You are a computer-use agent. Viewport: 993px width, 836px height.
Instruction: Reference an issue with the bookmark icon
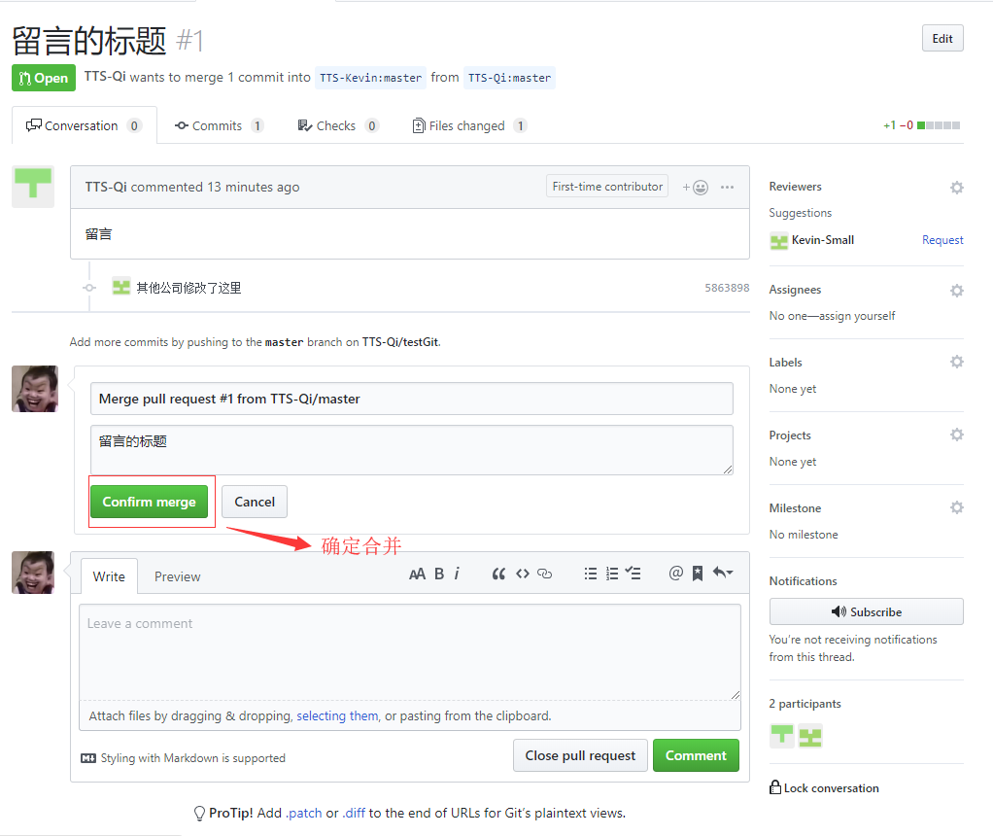698,574
